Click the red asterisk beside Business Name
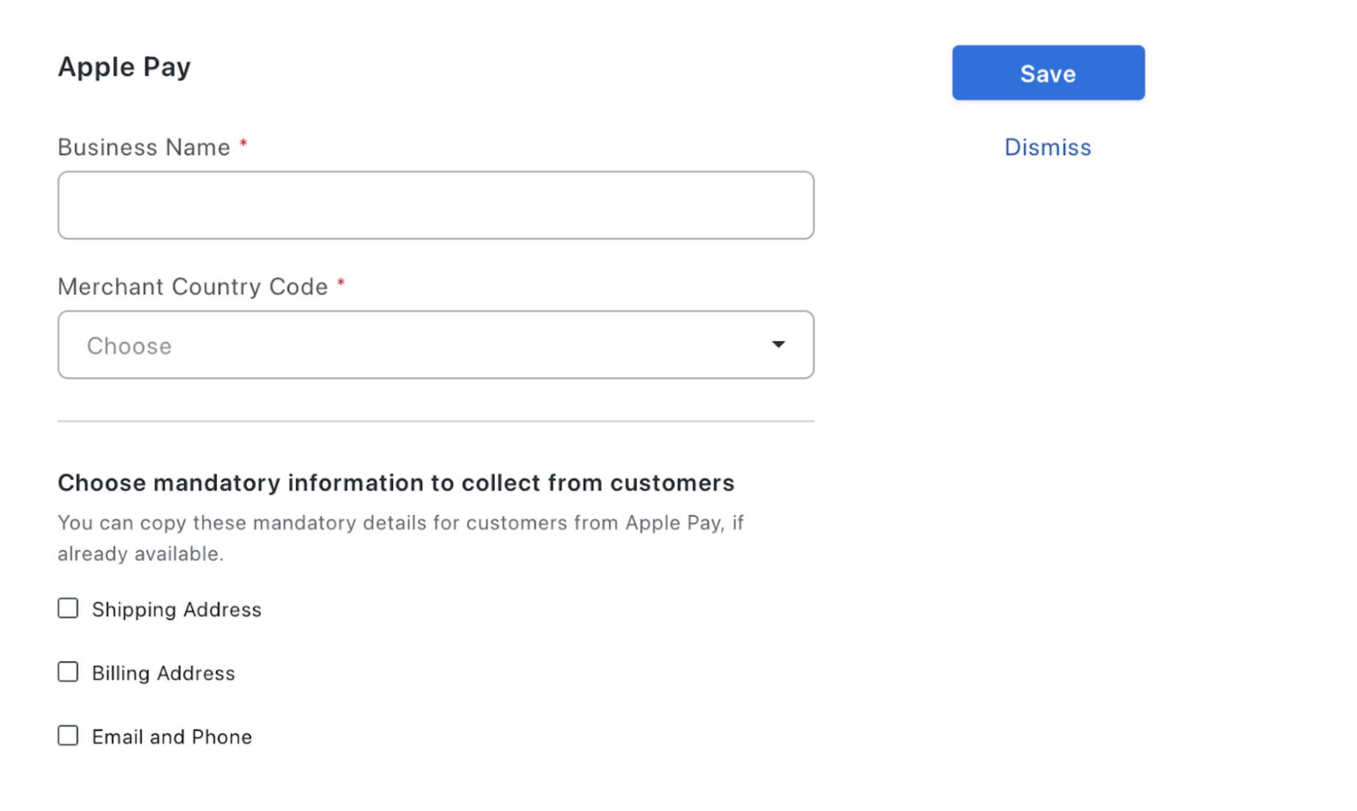 coord(243,144)
